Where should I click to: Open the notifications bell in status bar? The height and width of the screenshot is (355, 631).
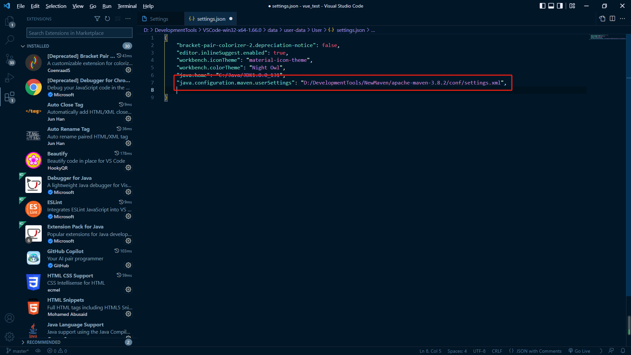pyautogui.click(x=623, y=351)
